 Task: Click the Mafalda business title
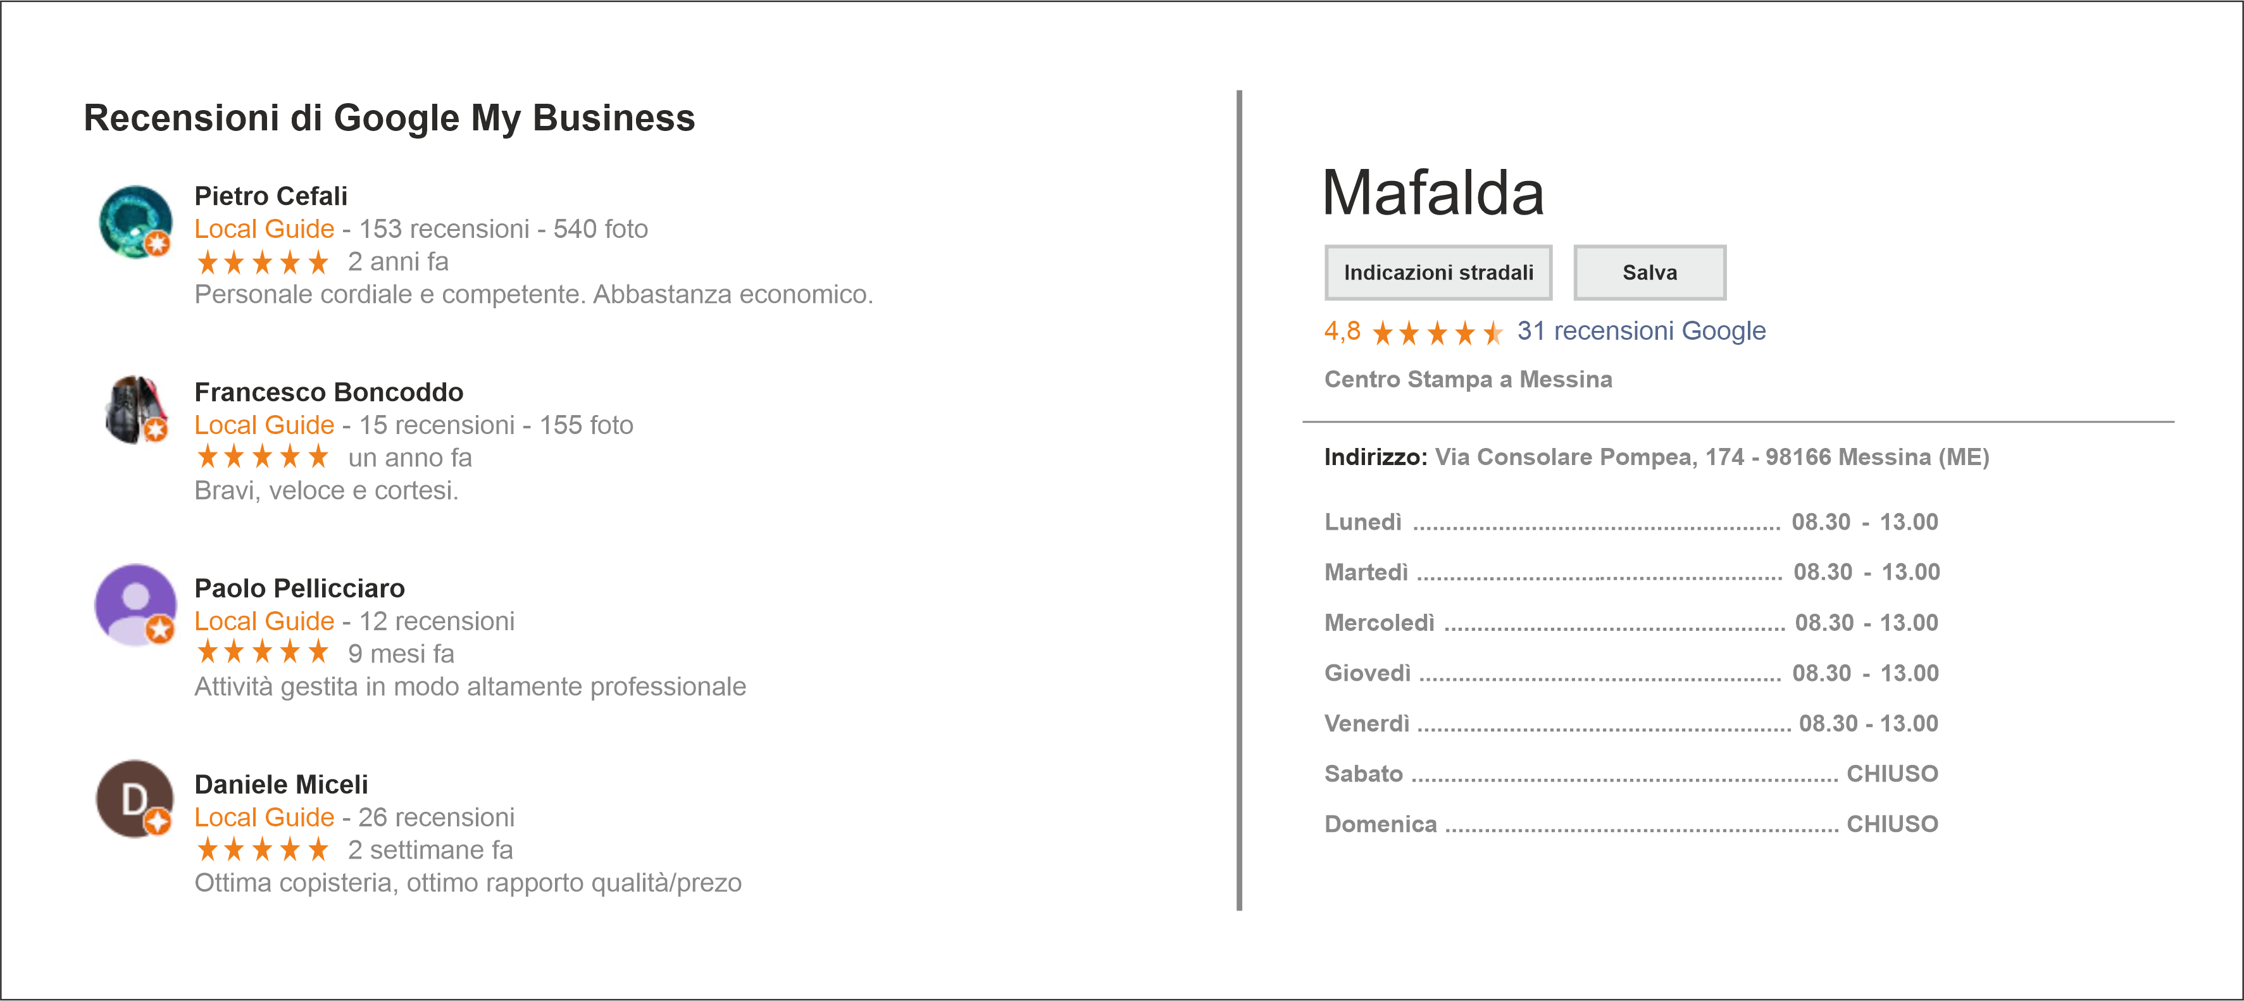[1433, 192]
